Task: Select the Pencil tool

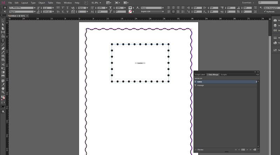Action: click(3, 52)
